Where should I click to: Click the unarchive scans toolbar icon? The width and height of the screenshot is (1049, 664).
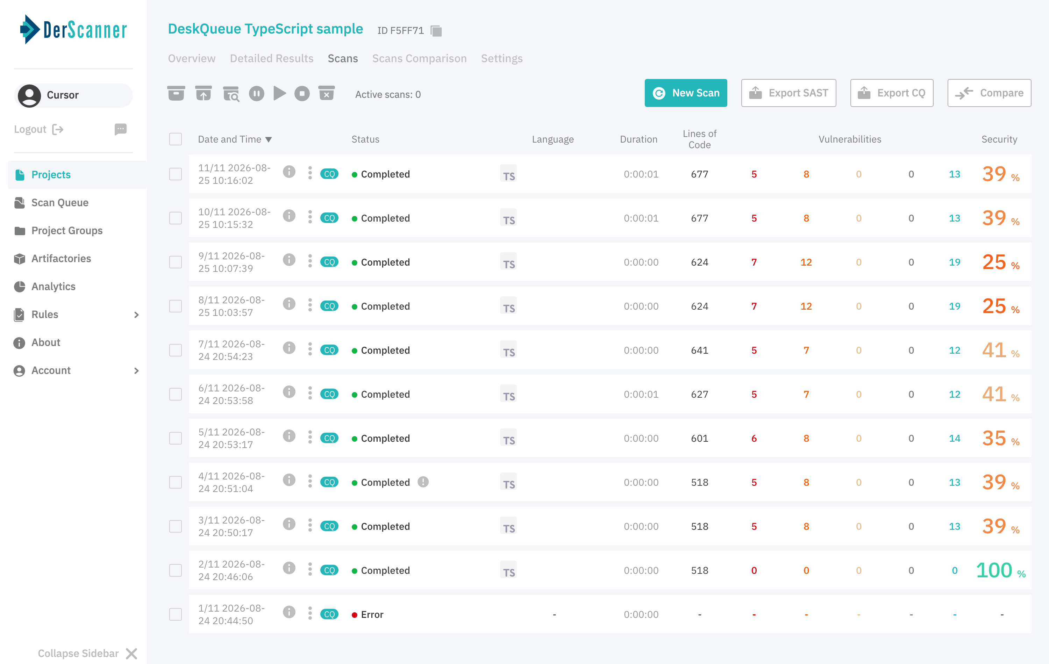(x=204, y=94)
